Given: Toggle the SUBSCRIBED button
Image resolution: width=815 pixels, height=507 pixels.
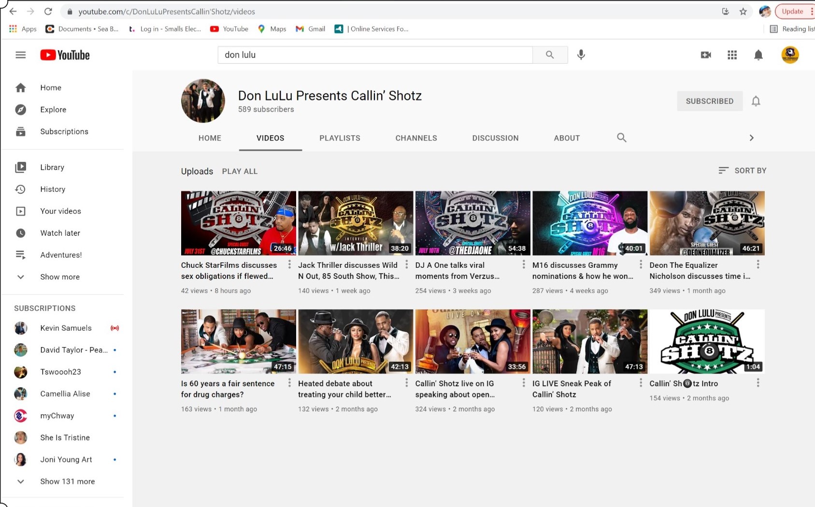Looking at the screenshot, I should (710, 101).
